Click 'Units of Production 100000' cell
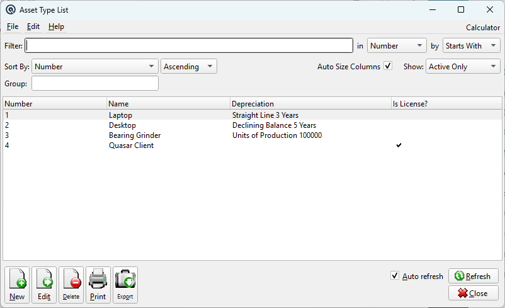 [277, 135]
